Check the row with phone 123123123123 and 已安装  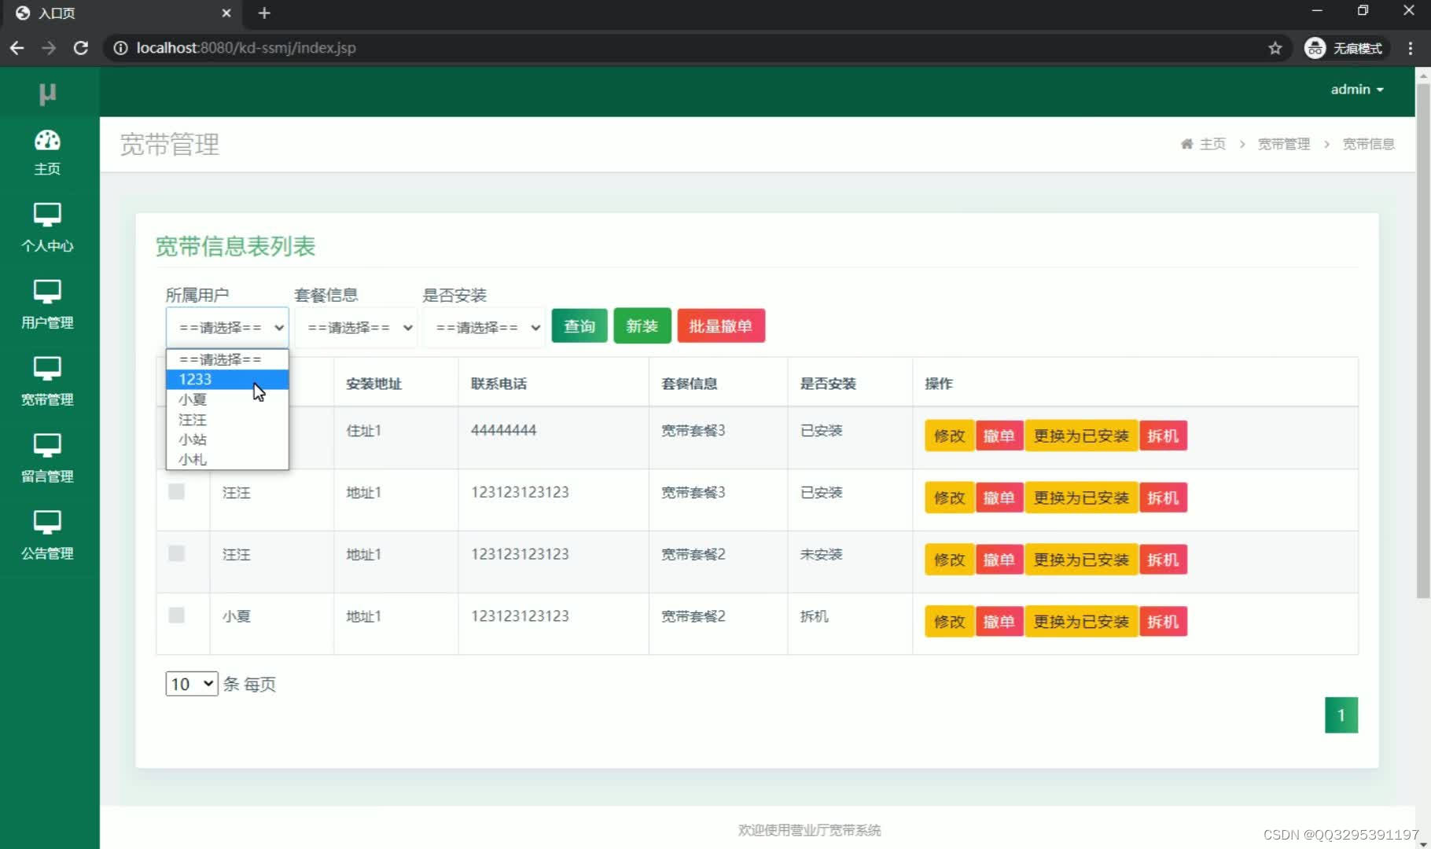click(176, 492)
